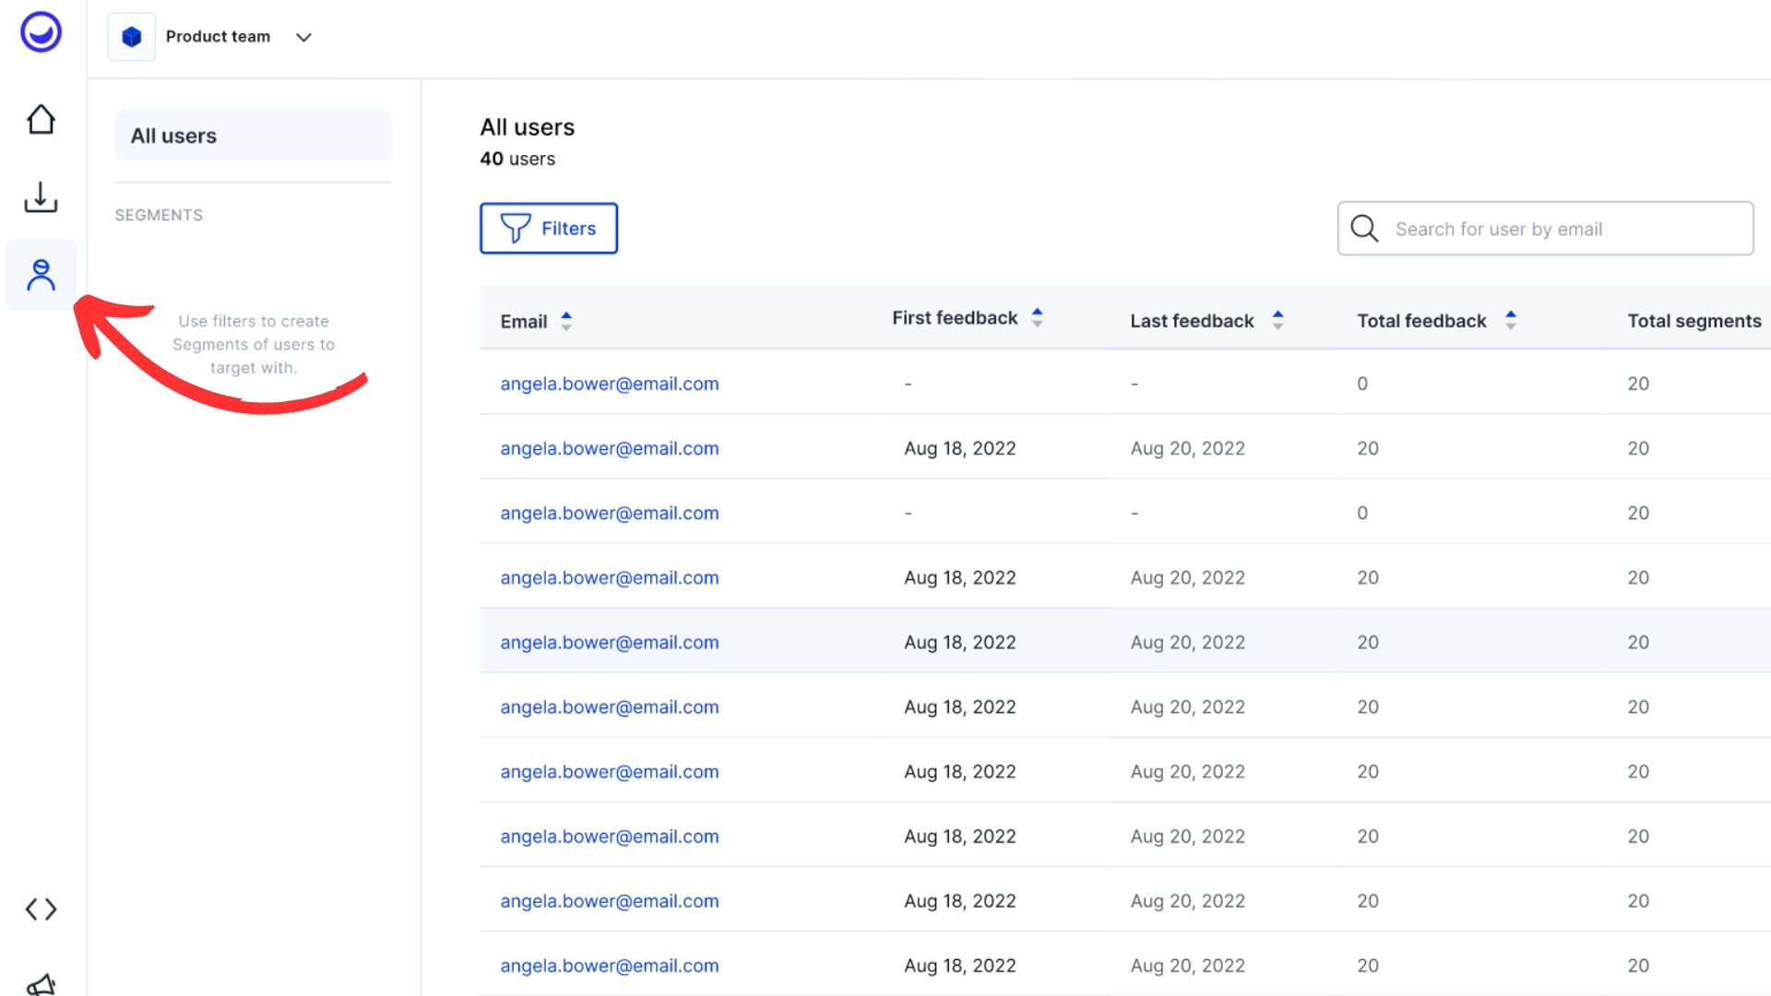Image resolution: width=1771 pixels, height=996 pixels.
Task: Open the Filters button
Action: 549,229
